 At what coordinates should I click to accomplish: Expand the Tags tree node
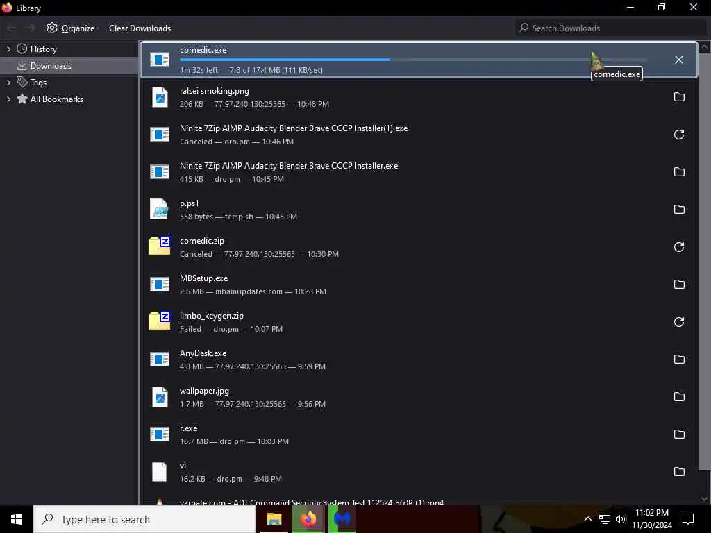point(8,83)
